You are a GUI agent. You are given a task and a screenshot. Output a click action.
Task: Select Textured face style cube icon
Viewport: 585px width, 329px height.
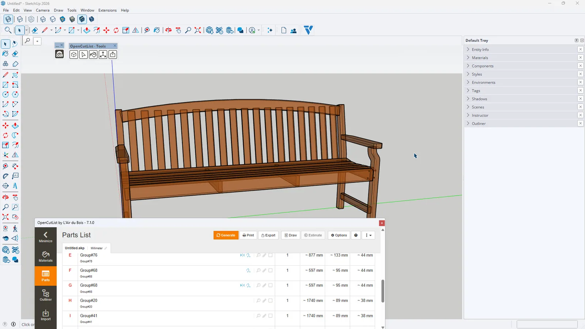click(82, 19)
